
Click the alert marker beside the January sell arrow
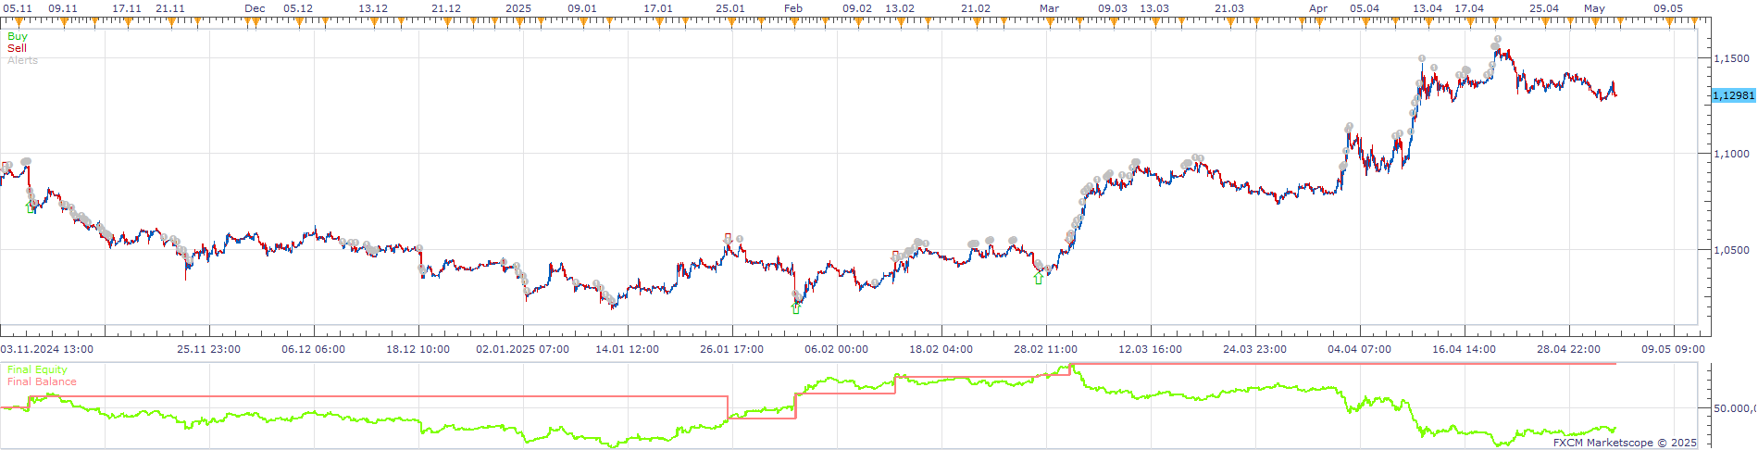tap(740, 239)
